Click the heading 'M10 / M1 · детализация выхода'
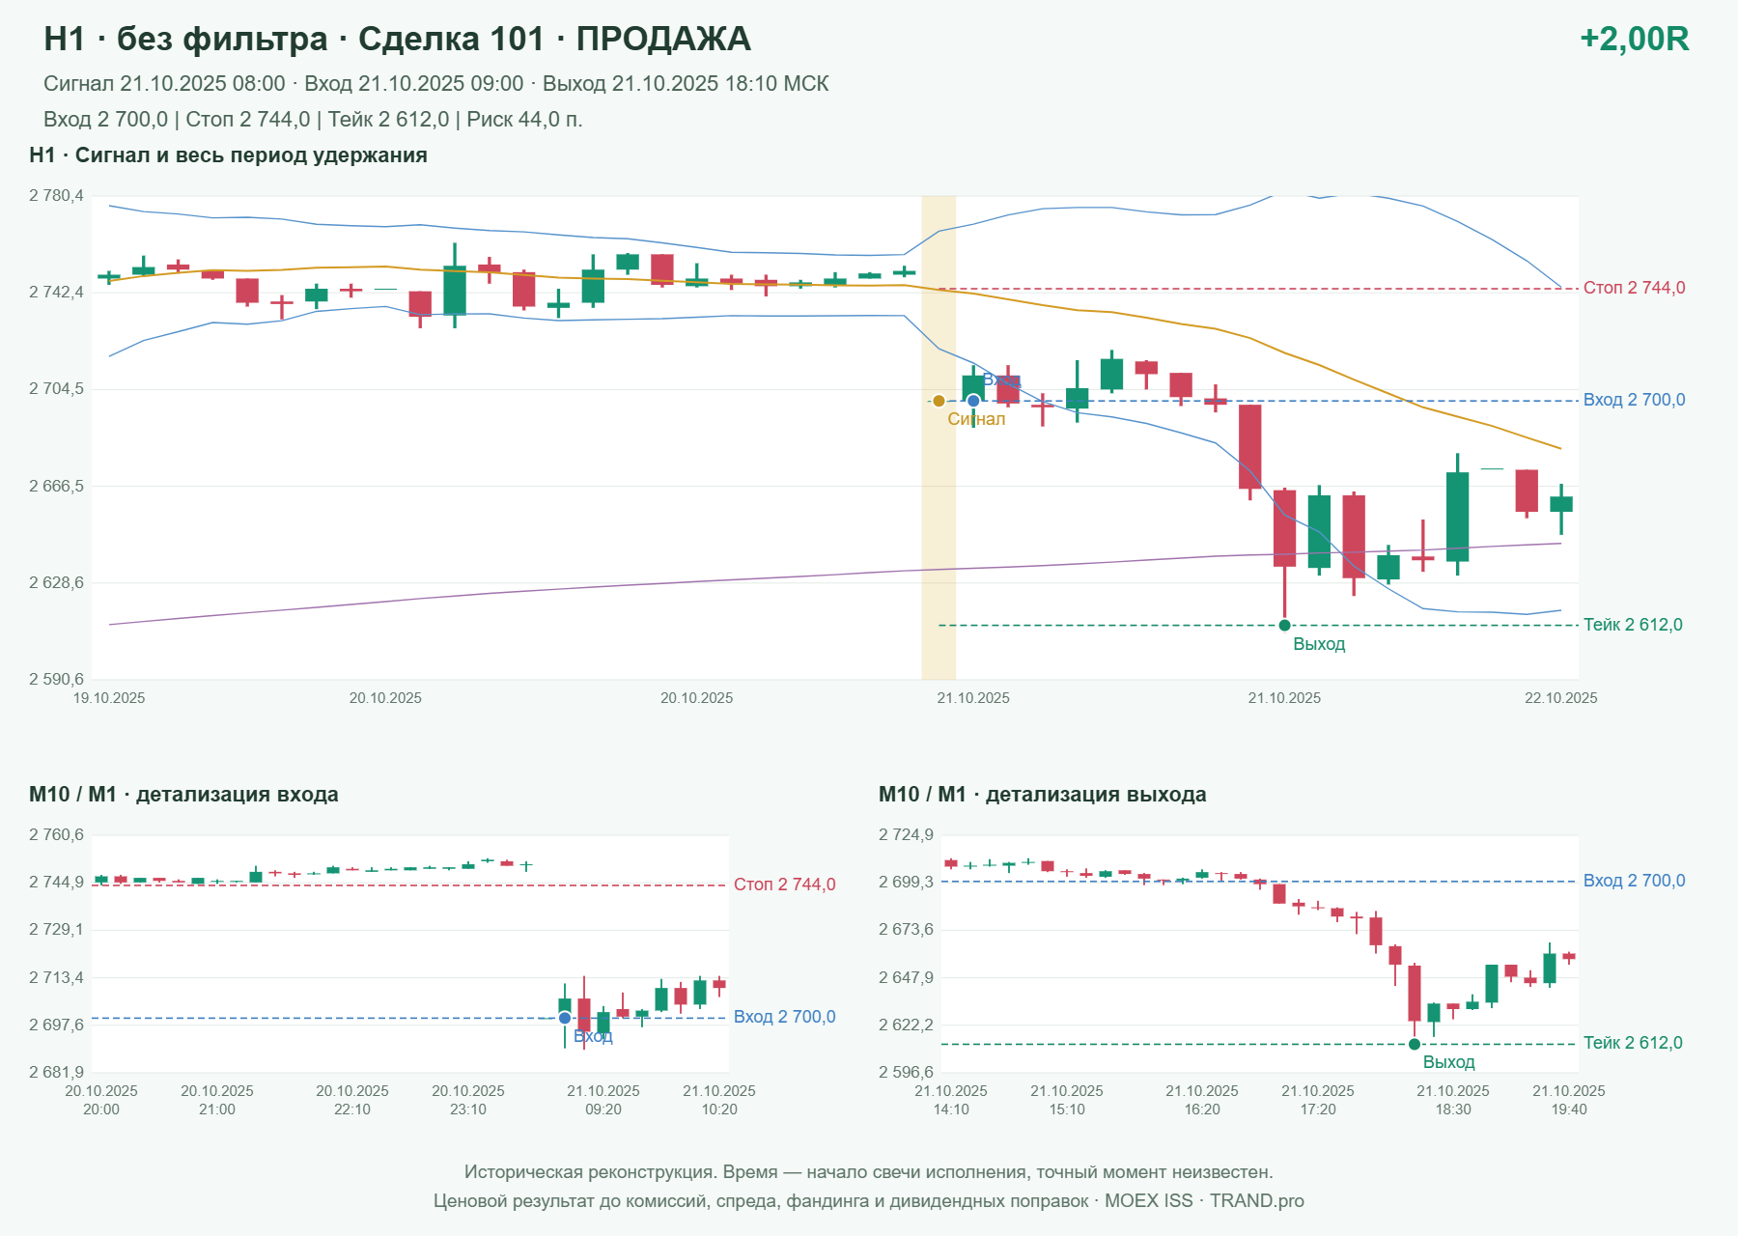Viewport: 1738px width, 1236px height. [x=1043, y=795]
